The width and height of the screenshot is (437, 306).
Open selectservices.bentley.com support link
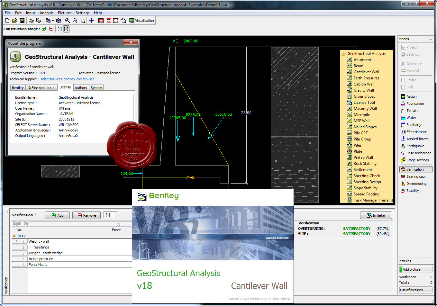click(x=67, y=79)
